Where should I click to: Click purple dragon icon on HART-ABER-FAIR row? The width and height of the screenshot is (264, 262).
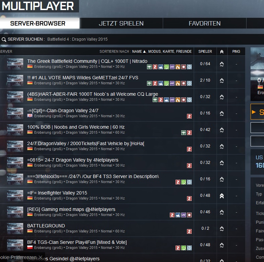(172, 100)
